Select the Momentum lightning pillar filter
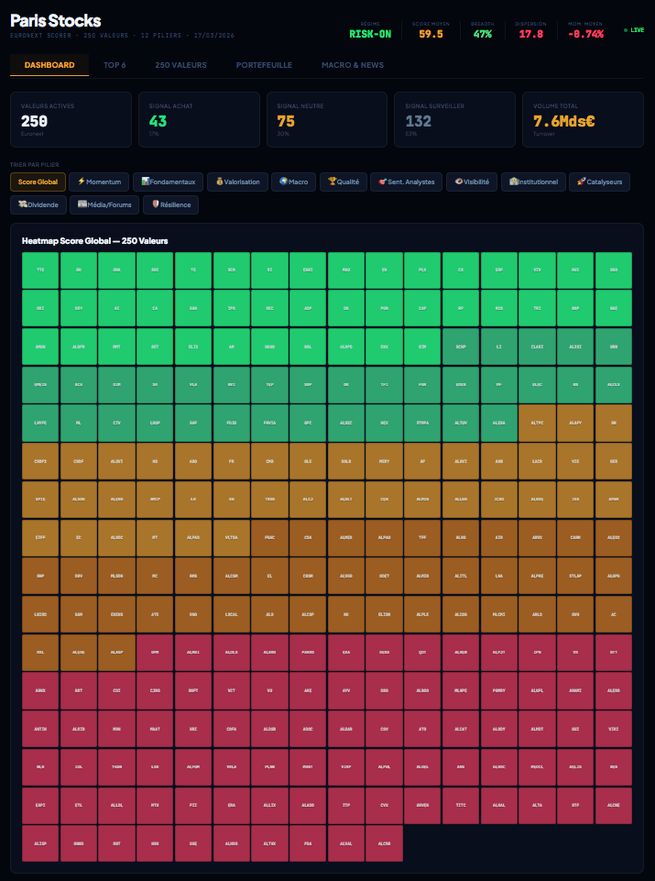This screenshot has width=655, height=881. [x=99, y=182]
